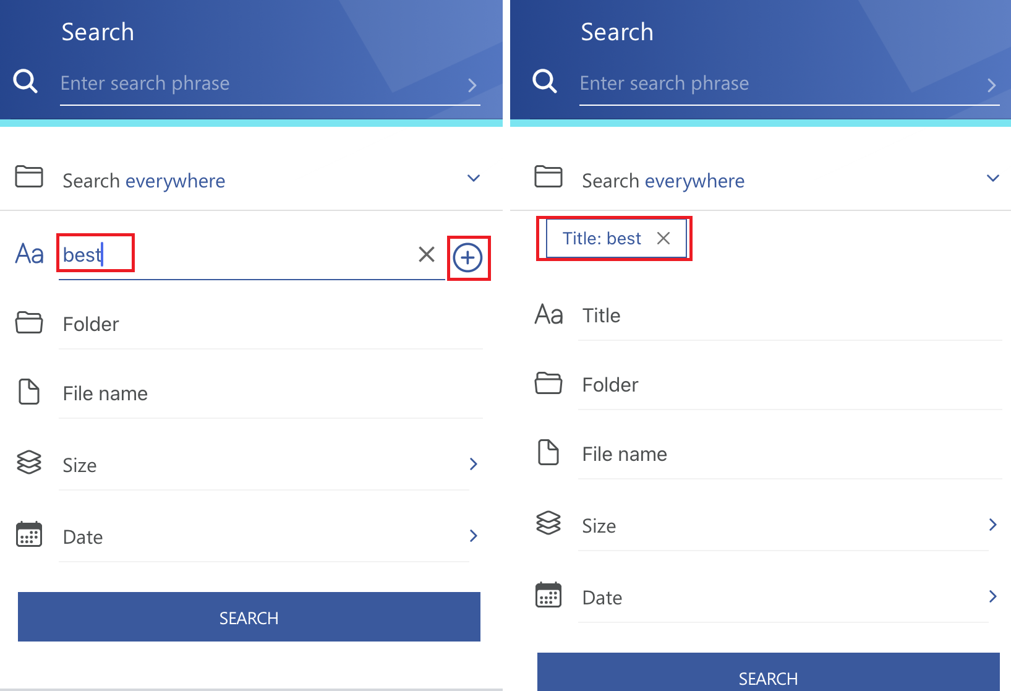Submit search phrase arrow in right header
The image size is (1011, 691).
[992, 85]
